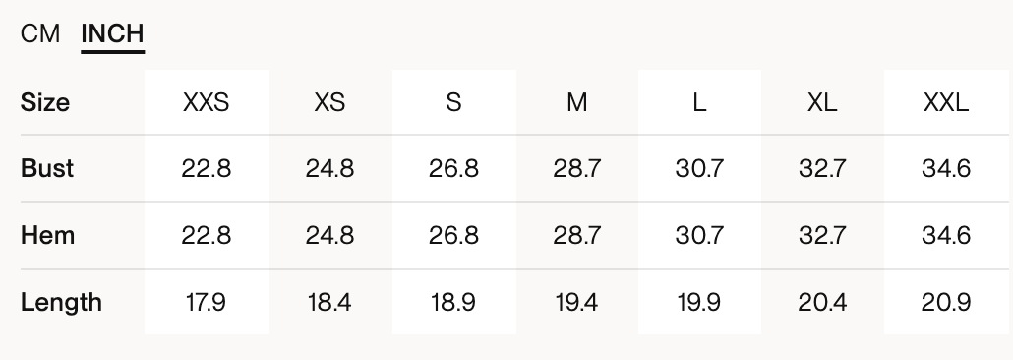
Task: Click the Bust row label
Action: point(47,169)
